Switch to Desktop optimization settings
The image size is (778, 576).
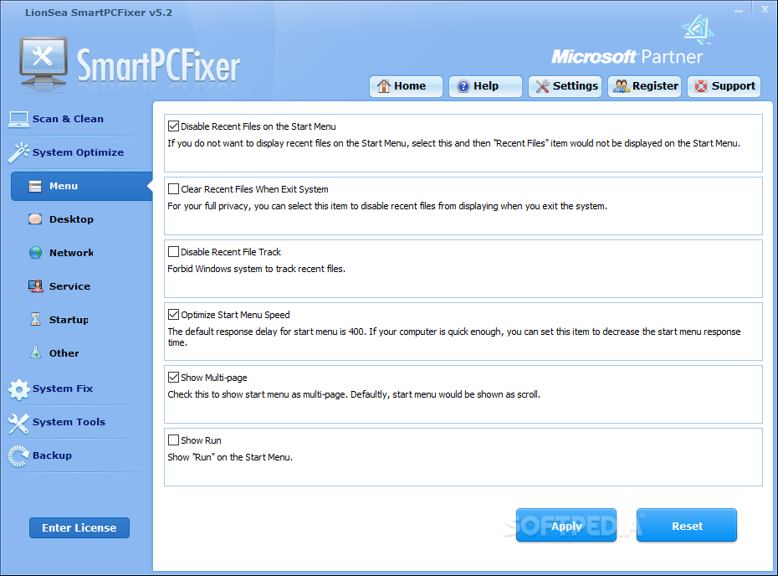(71, 219)
